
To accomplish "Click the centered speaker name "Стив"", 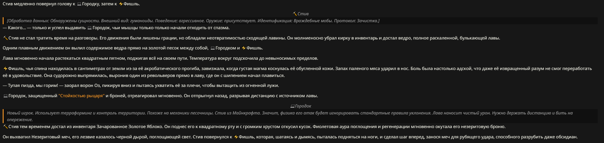I will click(303, 14).
